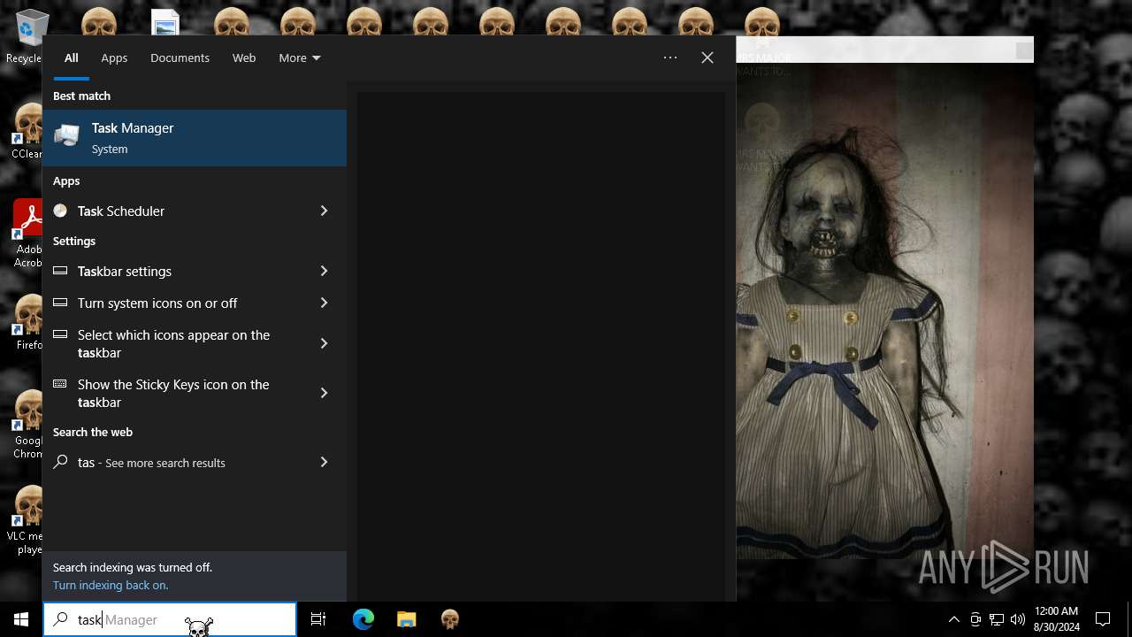The width and height of the screenshot is (1132, 637).
Task: Click icon beside Select which icons appear
Action: click(60, 334)
